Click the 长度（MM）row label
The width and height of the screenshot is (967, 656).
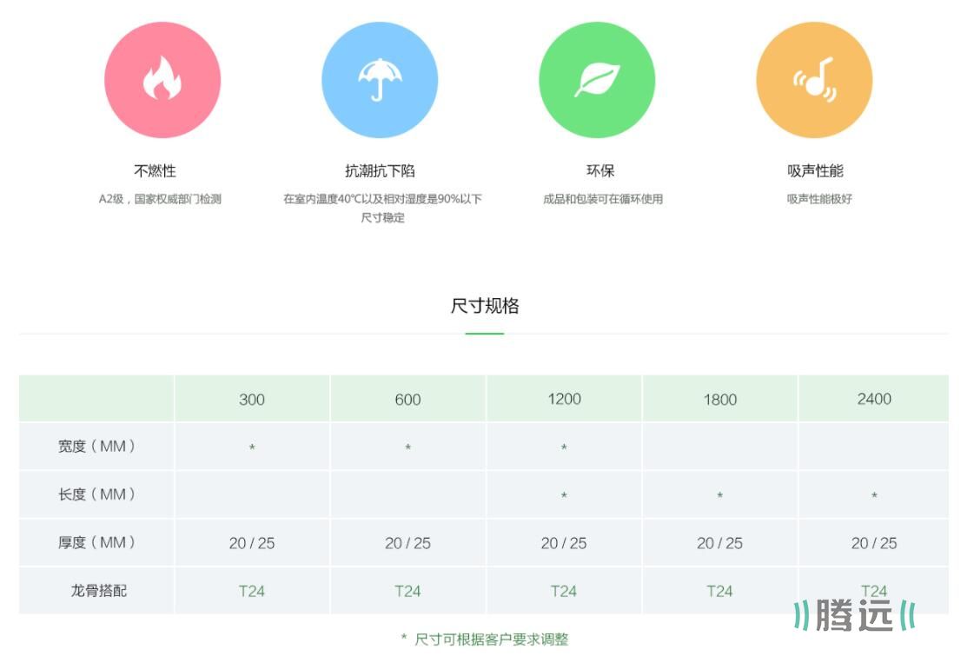coord(97,494)
